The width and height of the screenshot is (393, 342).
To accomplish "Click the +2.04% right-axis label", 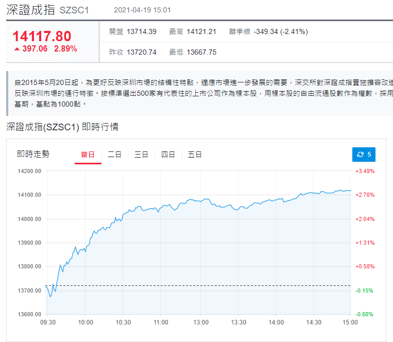I will [x=365, y=219].
